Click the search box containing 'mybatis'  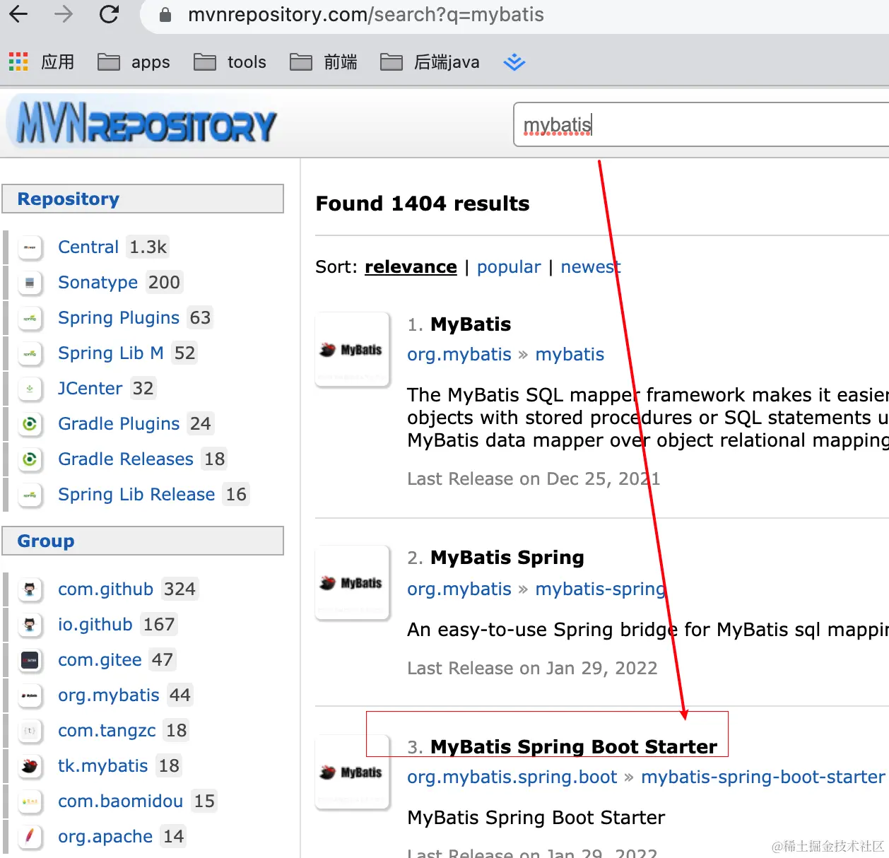pos(701,124)
